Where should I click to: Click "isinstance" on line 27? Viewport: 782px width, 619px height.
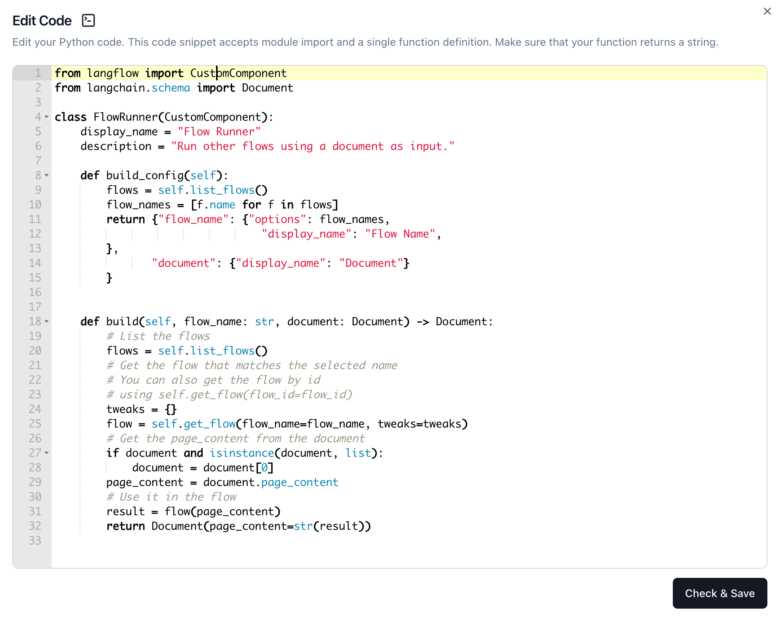pos(242,453)
